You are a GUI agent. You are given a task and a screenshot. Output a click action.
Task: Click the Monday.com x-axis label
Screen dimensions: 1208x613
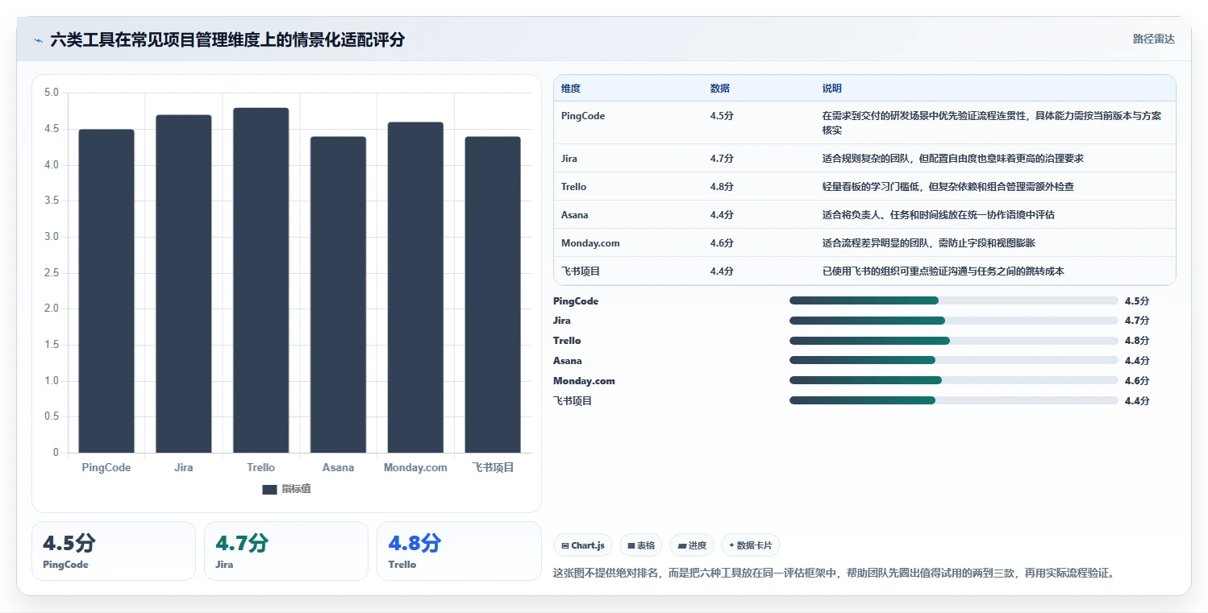point(415,467)
